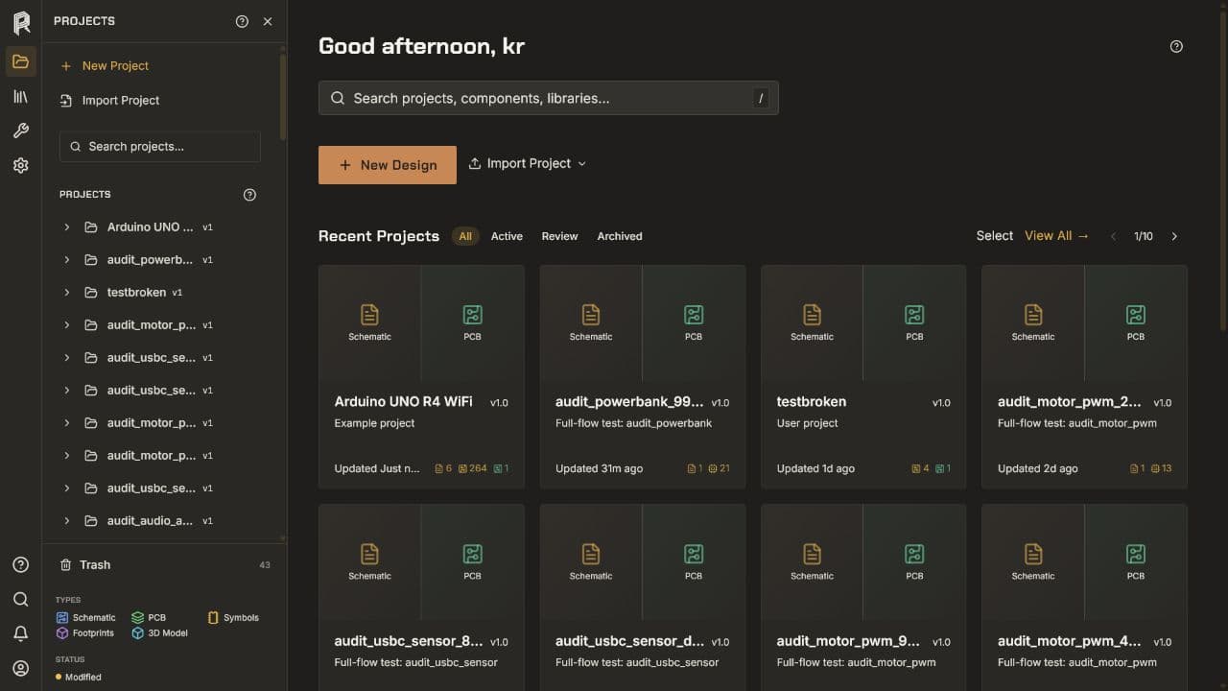Open PCB of audit_powerbank card
Screen dimensions: 1228x691
[x=694, y=322]
